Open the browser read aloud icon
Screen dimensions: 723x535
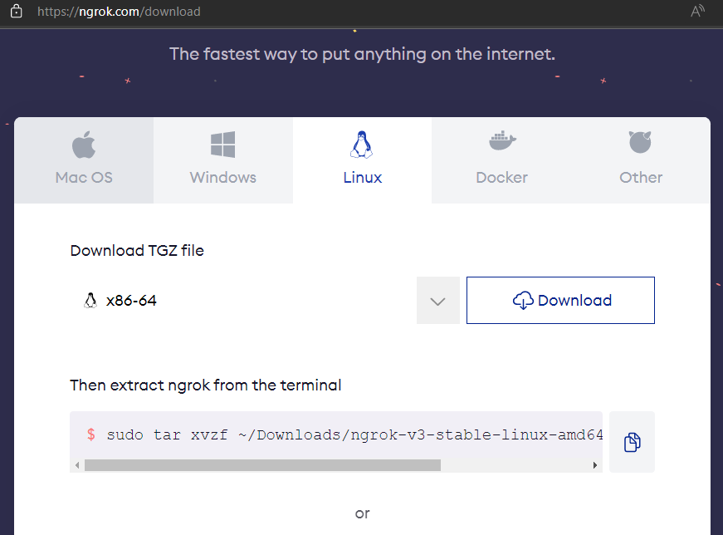[698, 12]
